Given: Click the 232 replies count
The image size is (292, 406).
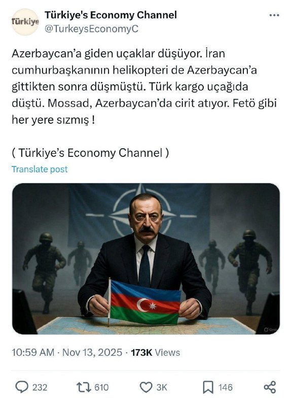Looking at the screenshot, I should click(40, 387).
